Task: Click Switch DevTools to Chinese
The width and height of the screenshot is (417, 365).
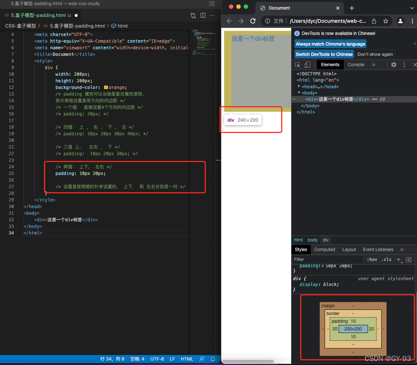Action: click(324, 54)
